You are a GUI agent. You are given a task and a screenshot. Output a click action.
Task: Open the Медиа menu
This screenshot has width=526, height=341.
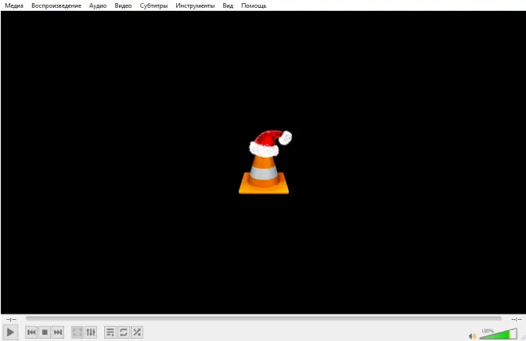click(x=14, y=5)
